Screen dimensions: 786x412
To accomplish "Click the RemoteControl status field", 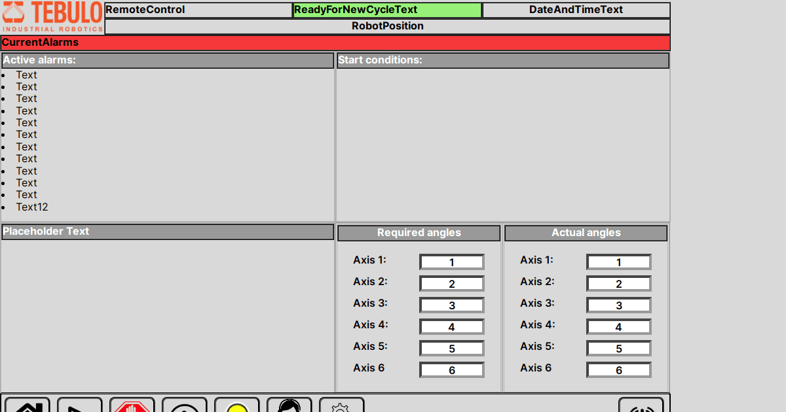I will click(x=198, y=10).
